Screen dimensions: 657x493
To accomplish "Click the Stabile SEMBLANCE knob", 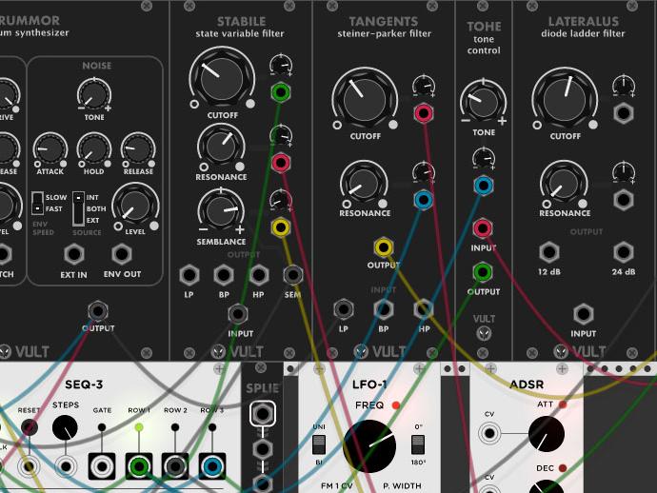I will pos(221,210).
